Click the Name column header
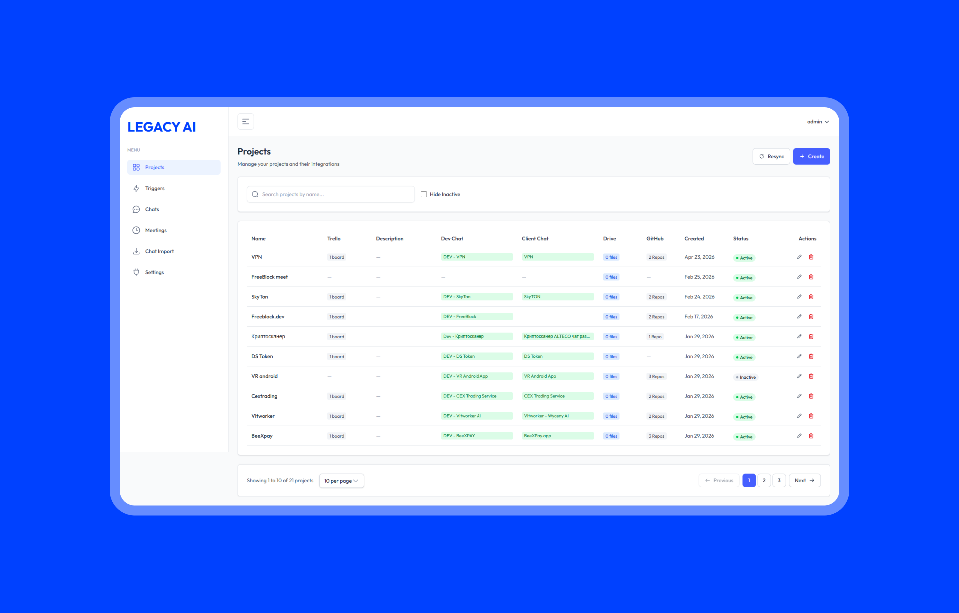Viewport: 959px width, 613px height. [258, 239]
